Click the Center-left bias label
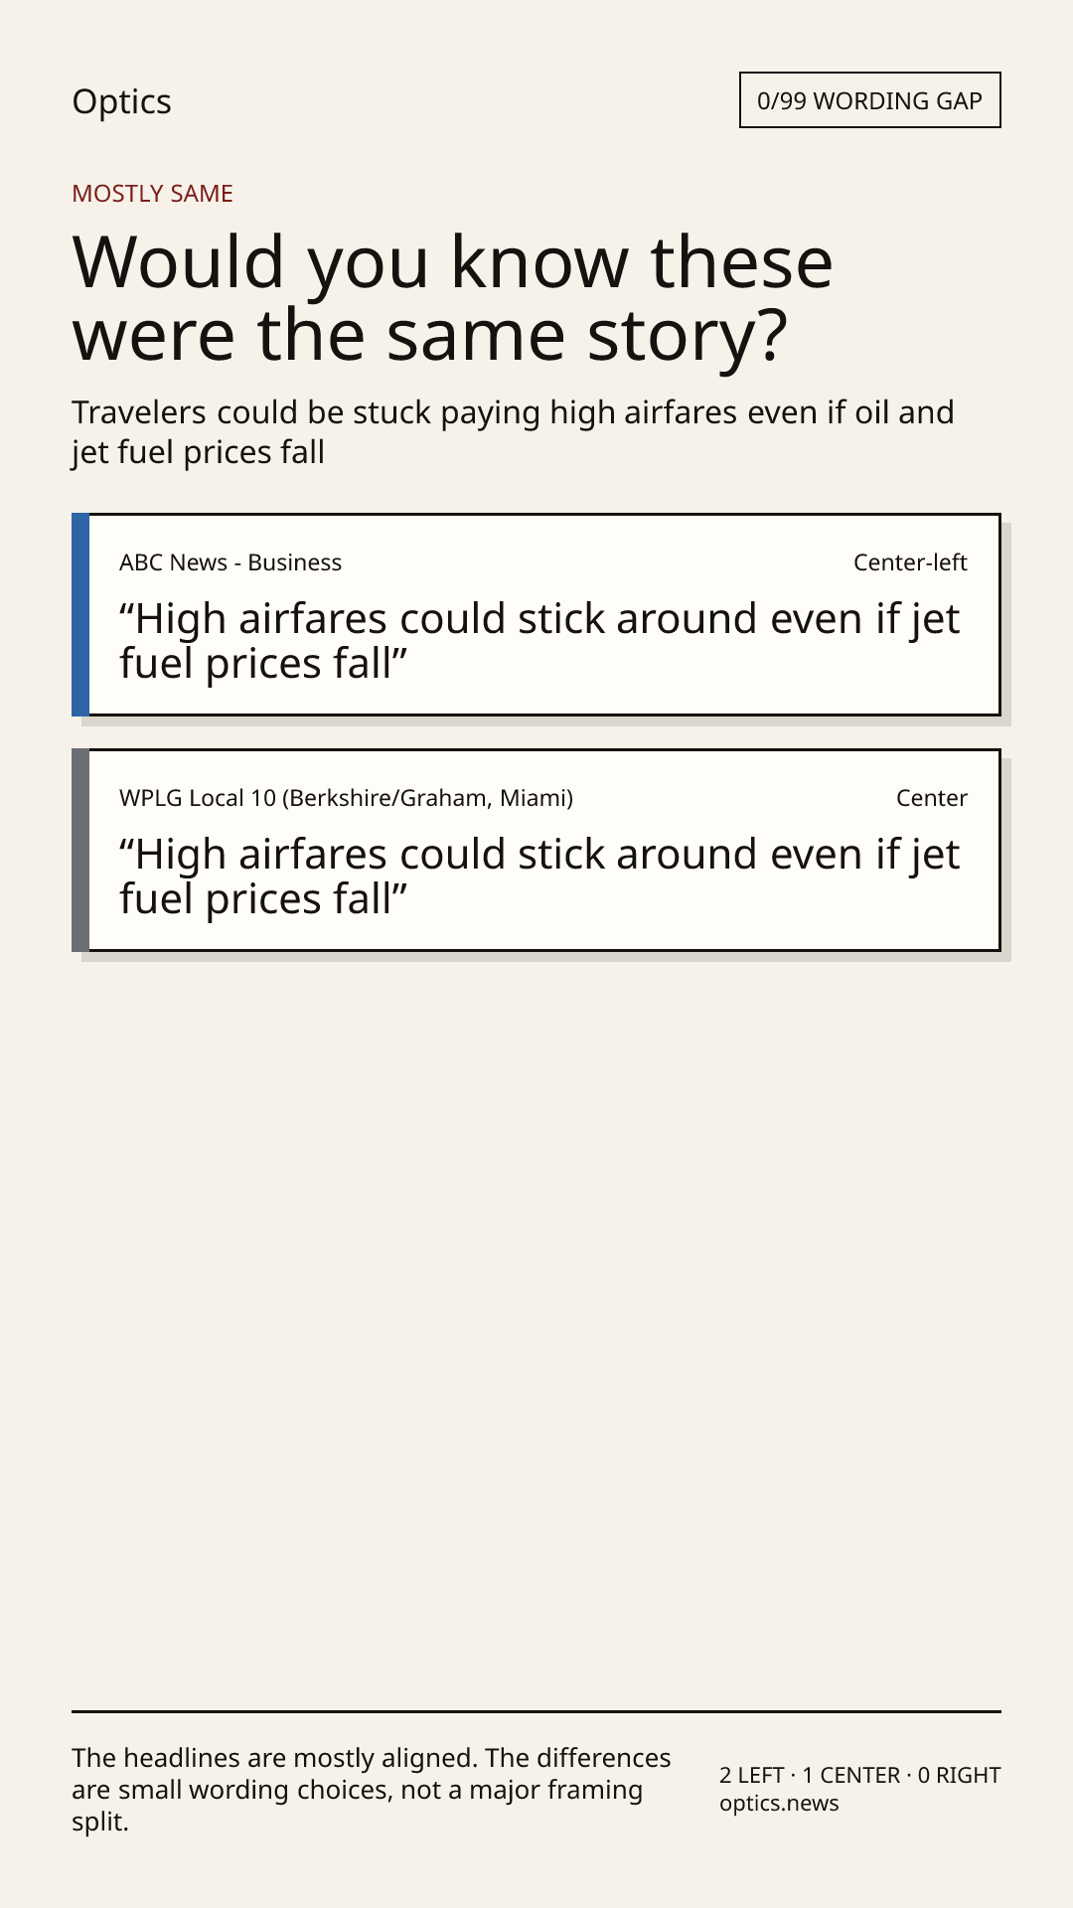The height and width of the screenshot is (1908, 1073). tap(910, 562)
